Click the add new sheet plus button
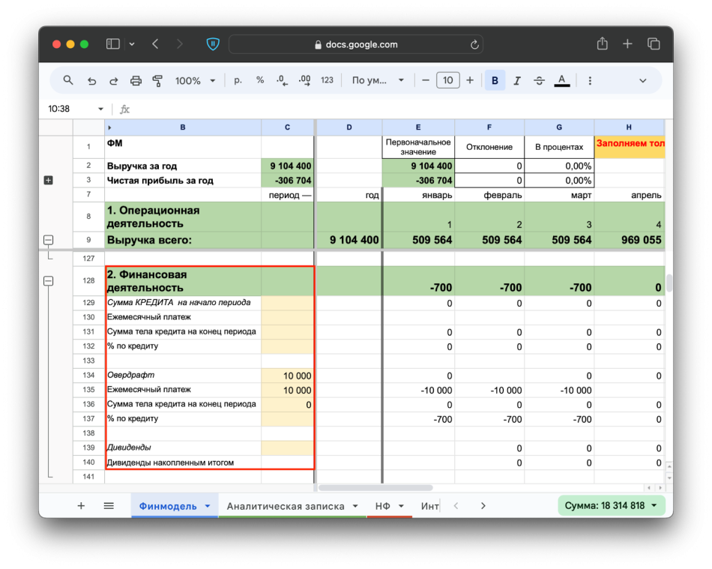 [81, 506]
